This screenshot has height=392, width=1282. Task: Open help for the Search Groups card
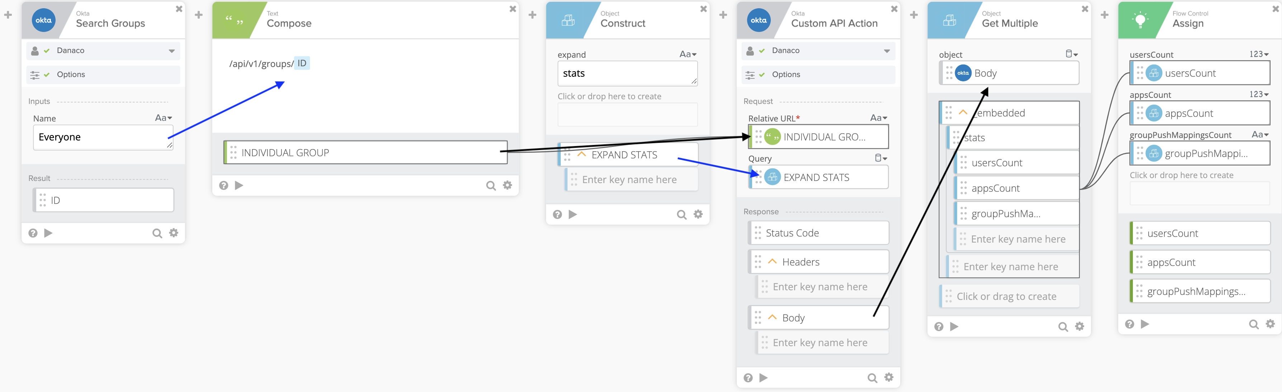click(33, 233)
